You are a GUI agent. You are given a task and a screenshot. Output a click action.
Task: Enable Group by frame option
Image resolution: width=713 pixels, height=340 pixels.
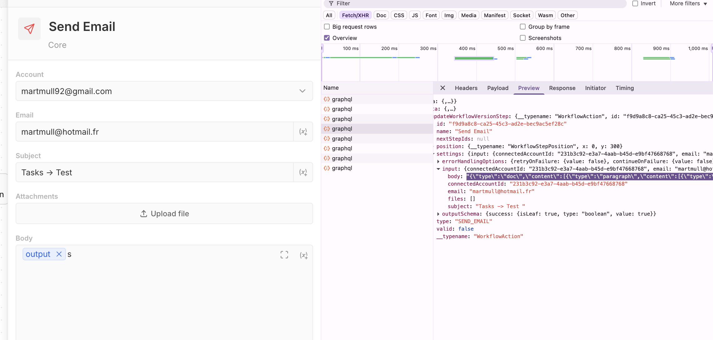point(522,27)
